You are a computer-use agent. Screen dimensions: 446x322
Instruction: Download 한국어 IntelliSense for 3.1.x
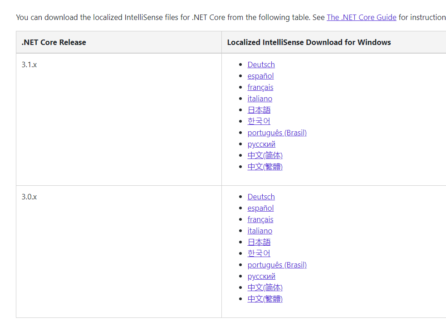(x=259, y=121)
